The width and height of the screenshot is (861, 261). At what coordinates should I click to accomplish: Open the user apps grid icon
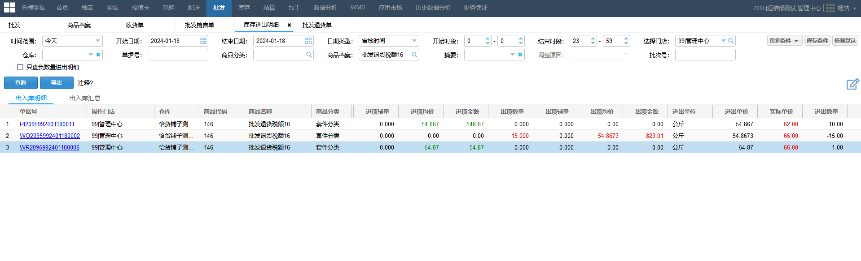click(830, 8)
